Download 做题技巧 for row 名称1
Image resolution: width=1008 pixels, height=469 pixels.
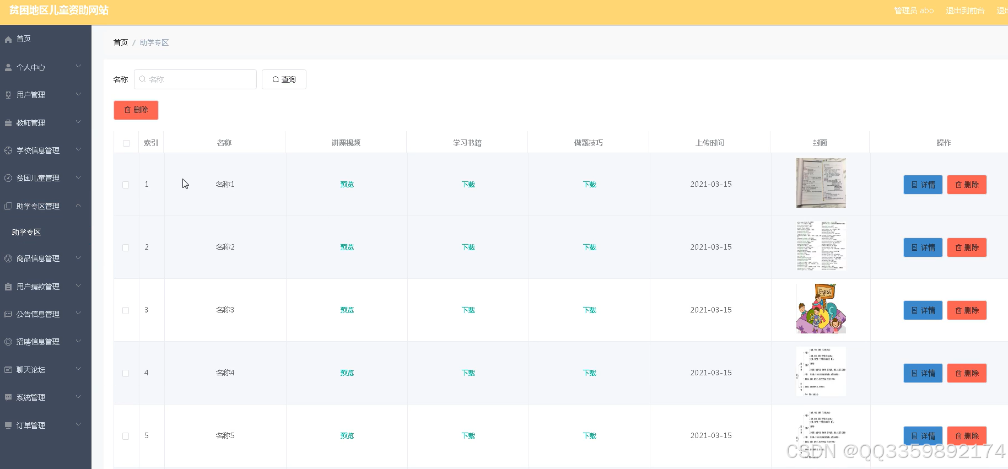pos(590,185)
